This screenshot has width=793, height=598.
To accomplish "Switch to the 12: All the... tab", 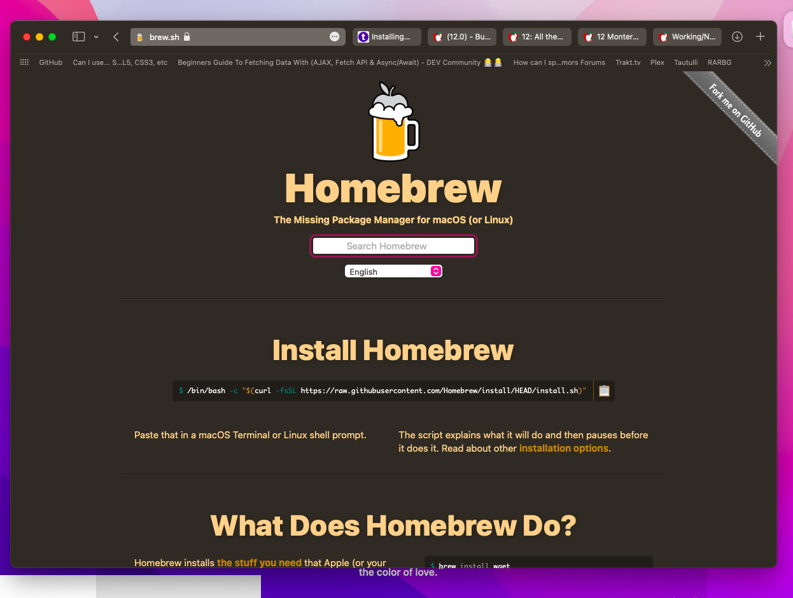I will pyautogui.click(x=537, y=37).
